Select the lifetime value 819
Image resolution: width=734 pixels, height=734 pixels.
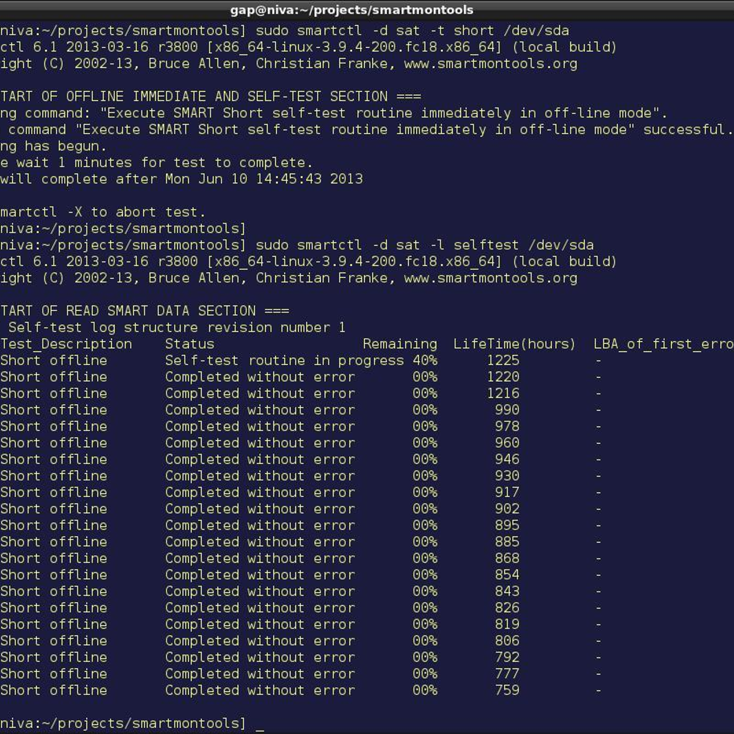click(x=507, y=625)
